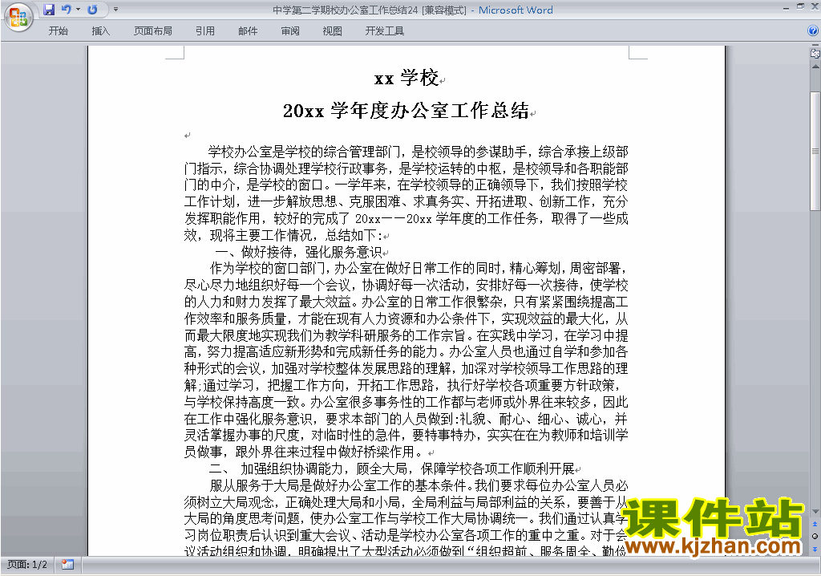Open the round Office Button menu
This screenshot has height=576, width=821.
pos(19,18)
